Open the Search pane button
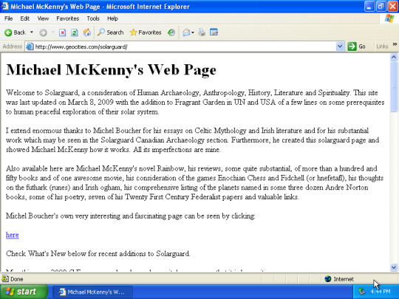Image resolution: width=399 pixels, height=299 pixels. click(110, 32)
